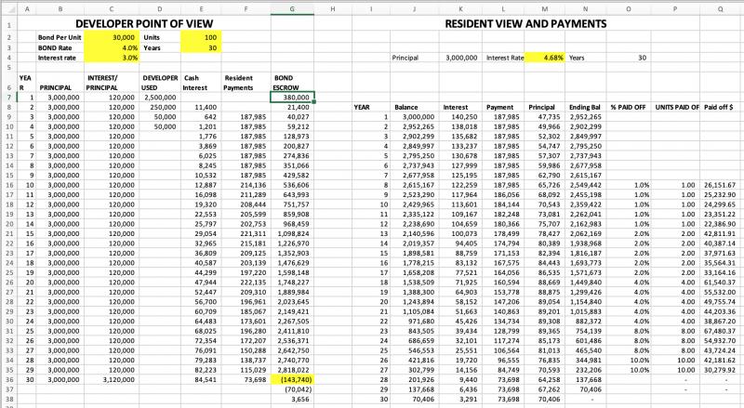The height and width of the screenshot is (408, 744).
Task: Click the BOND ESCROW column heading
Action: pos(286,83)
